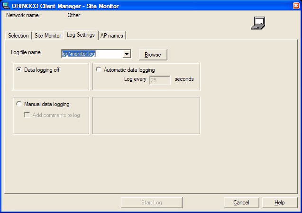Viewport: 302px width, 213px height.
Task: Browse for a log file
Action: point(153,55)
